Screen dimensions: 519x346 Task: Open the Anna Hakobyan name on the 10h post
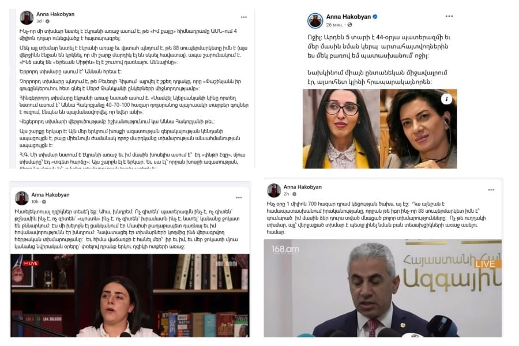pyautogui.click(x=50, y=195)
